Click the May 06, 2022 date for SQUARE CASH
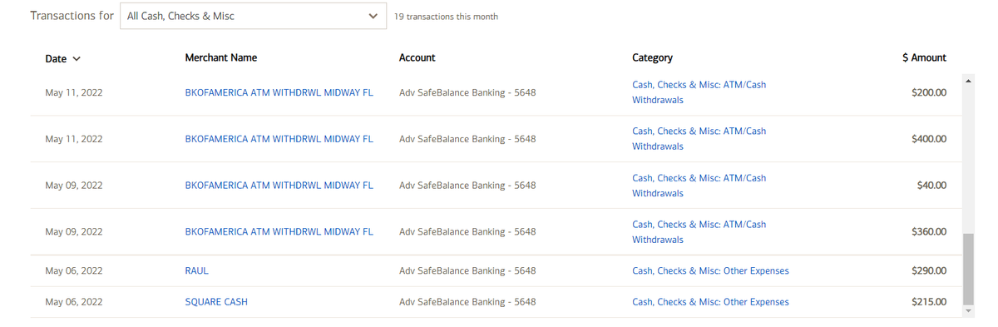998x327 pixels. coord(74,302)
